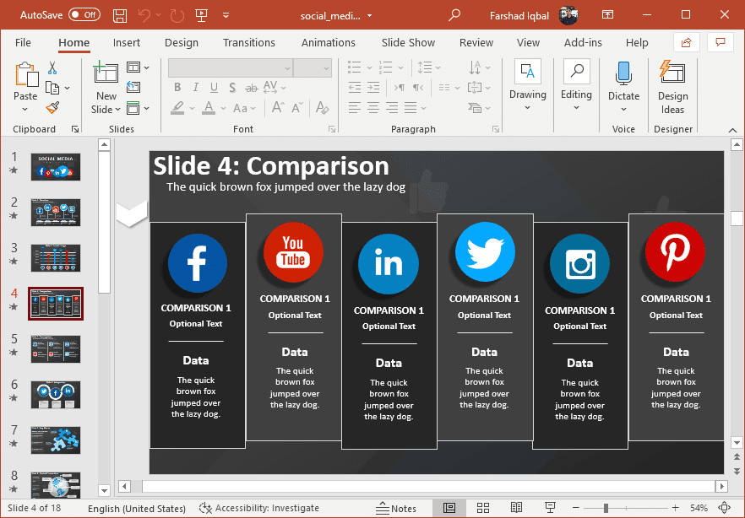Click English (United States) language button
This screenshot has height=518, width=745.
click(137, 508)
